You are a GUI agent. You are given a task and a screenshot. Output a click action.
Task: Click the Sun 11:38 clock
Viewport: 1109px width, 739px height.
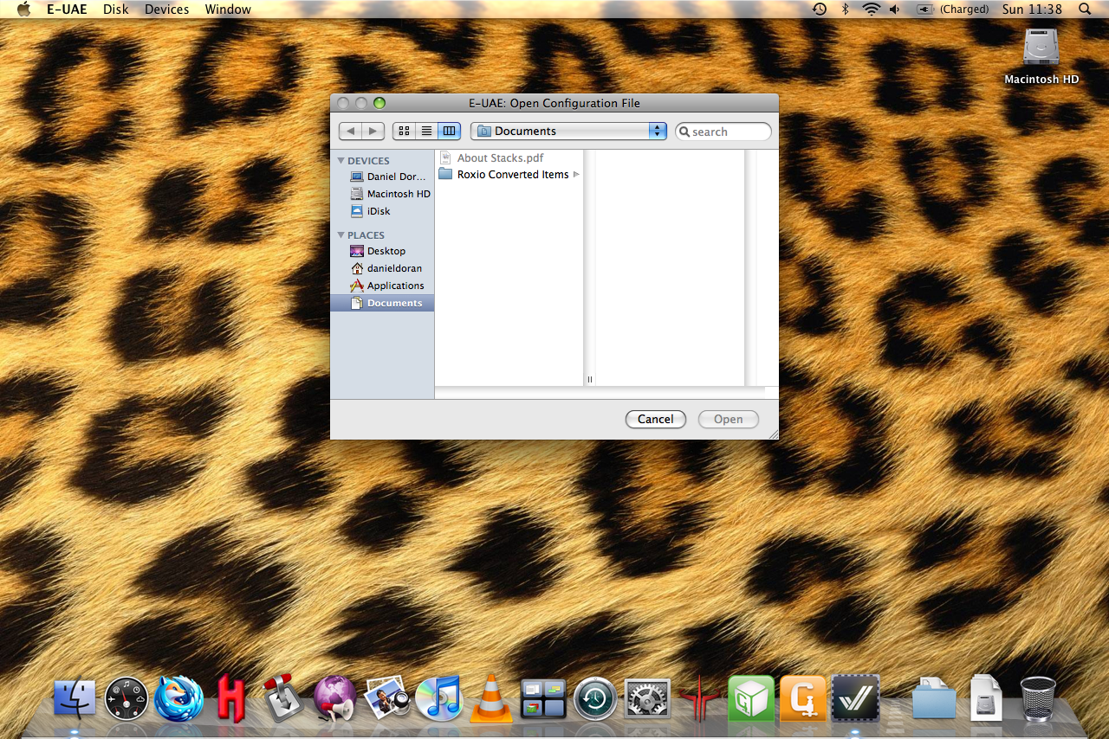(1032, 10)
